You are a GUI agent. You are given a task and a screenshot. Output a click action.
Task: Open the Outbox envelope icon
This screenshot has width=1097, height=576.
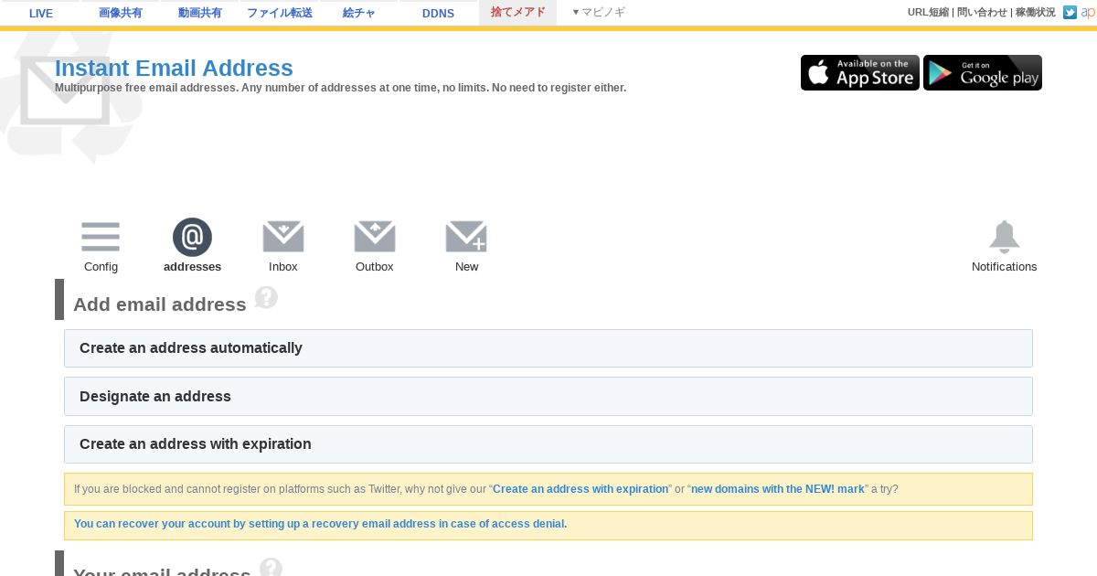[x=375, y=237]
